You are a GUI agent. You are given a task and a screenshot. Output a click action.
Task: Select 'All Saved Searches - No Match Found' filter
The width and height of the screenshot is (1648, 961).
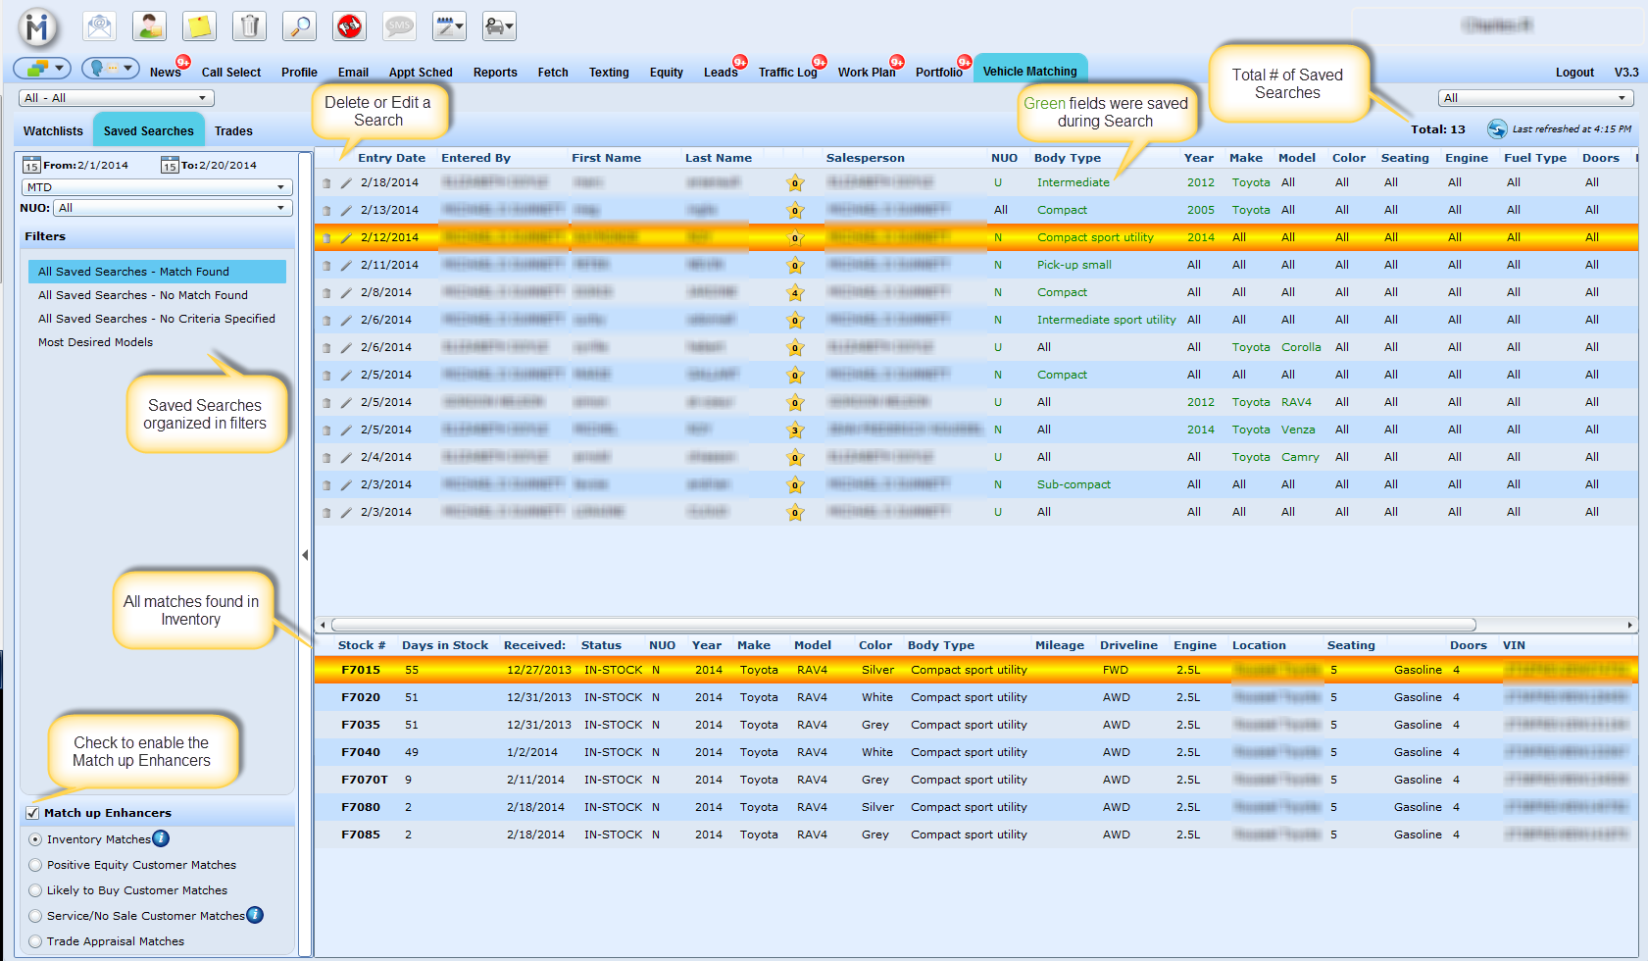142,295
